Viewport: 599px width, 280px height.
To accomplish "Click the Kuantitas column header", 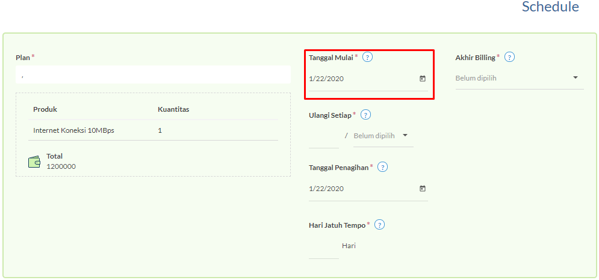I will click(x=173, y=109).
